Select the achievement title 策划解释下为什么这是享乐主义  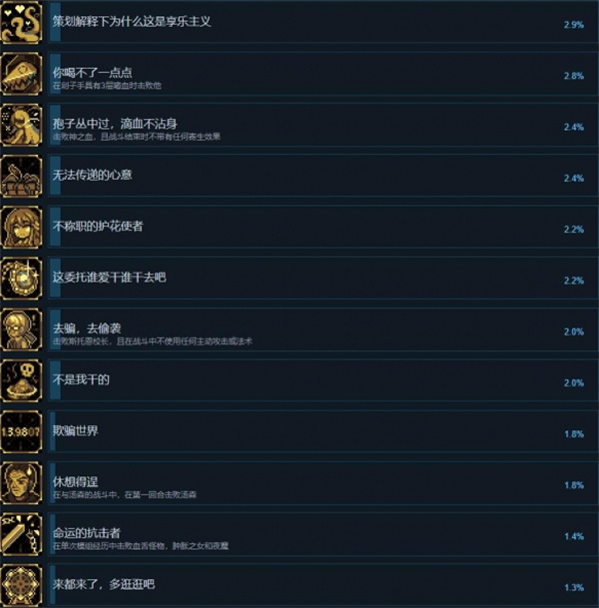click(132, 21)
